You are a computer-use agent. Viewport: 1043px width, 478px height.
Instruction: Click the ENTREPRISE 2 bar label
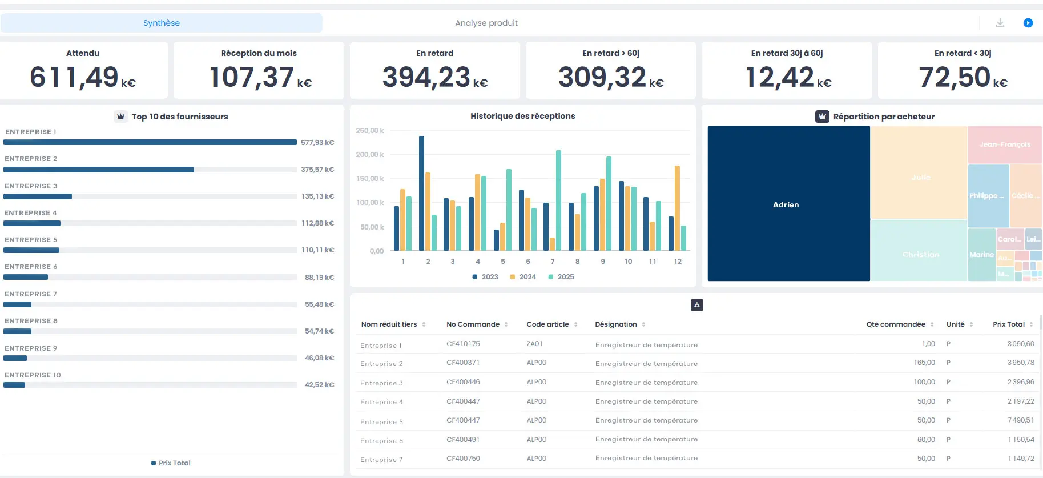click(31, 159)
